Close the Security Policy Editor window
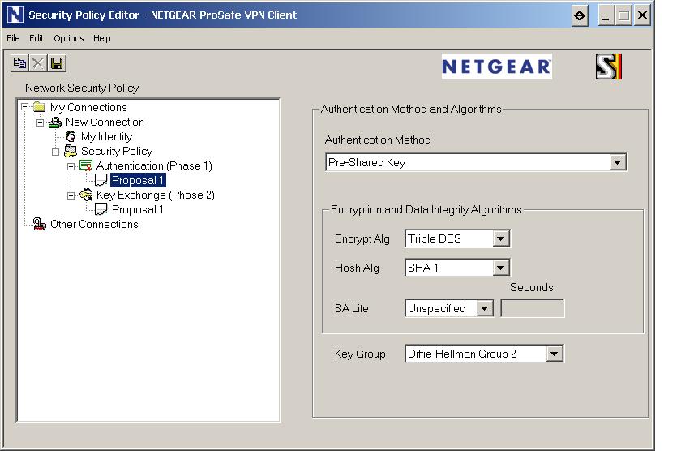 pyautogui.click(x=642, y=15)
